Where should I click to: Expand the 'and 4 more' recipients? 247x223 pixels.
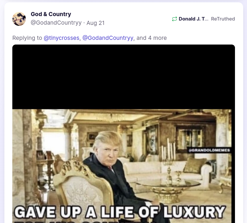(152, 38)
